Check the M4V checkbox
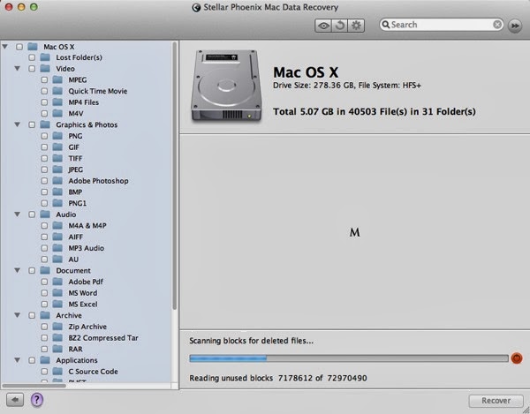530x414 pixels. pyautogui.click(x=44, y=114)
